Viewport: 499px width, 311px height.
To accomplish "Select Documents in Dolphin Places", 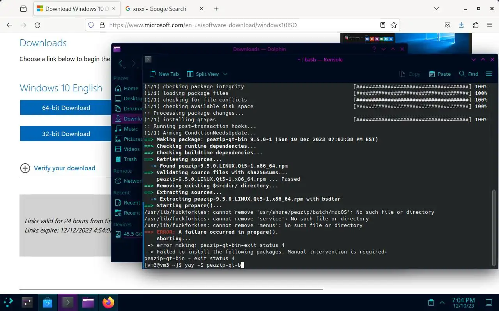I will (x=128, y=108).
